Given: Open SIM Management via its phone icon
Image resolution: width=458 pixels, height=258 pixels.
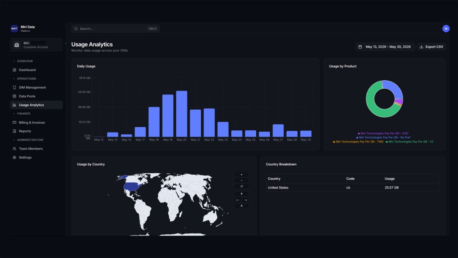Looking at the screenshot, I should [x=14, y=87].
